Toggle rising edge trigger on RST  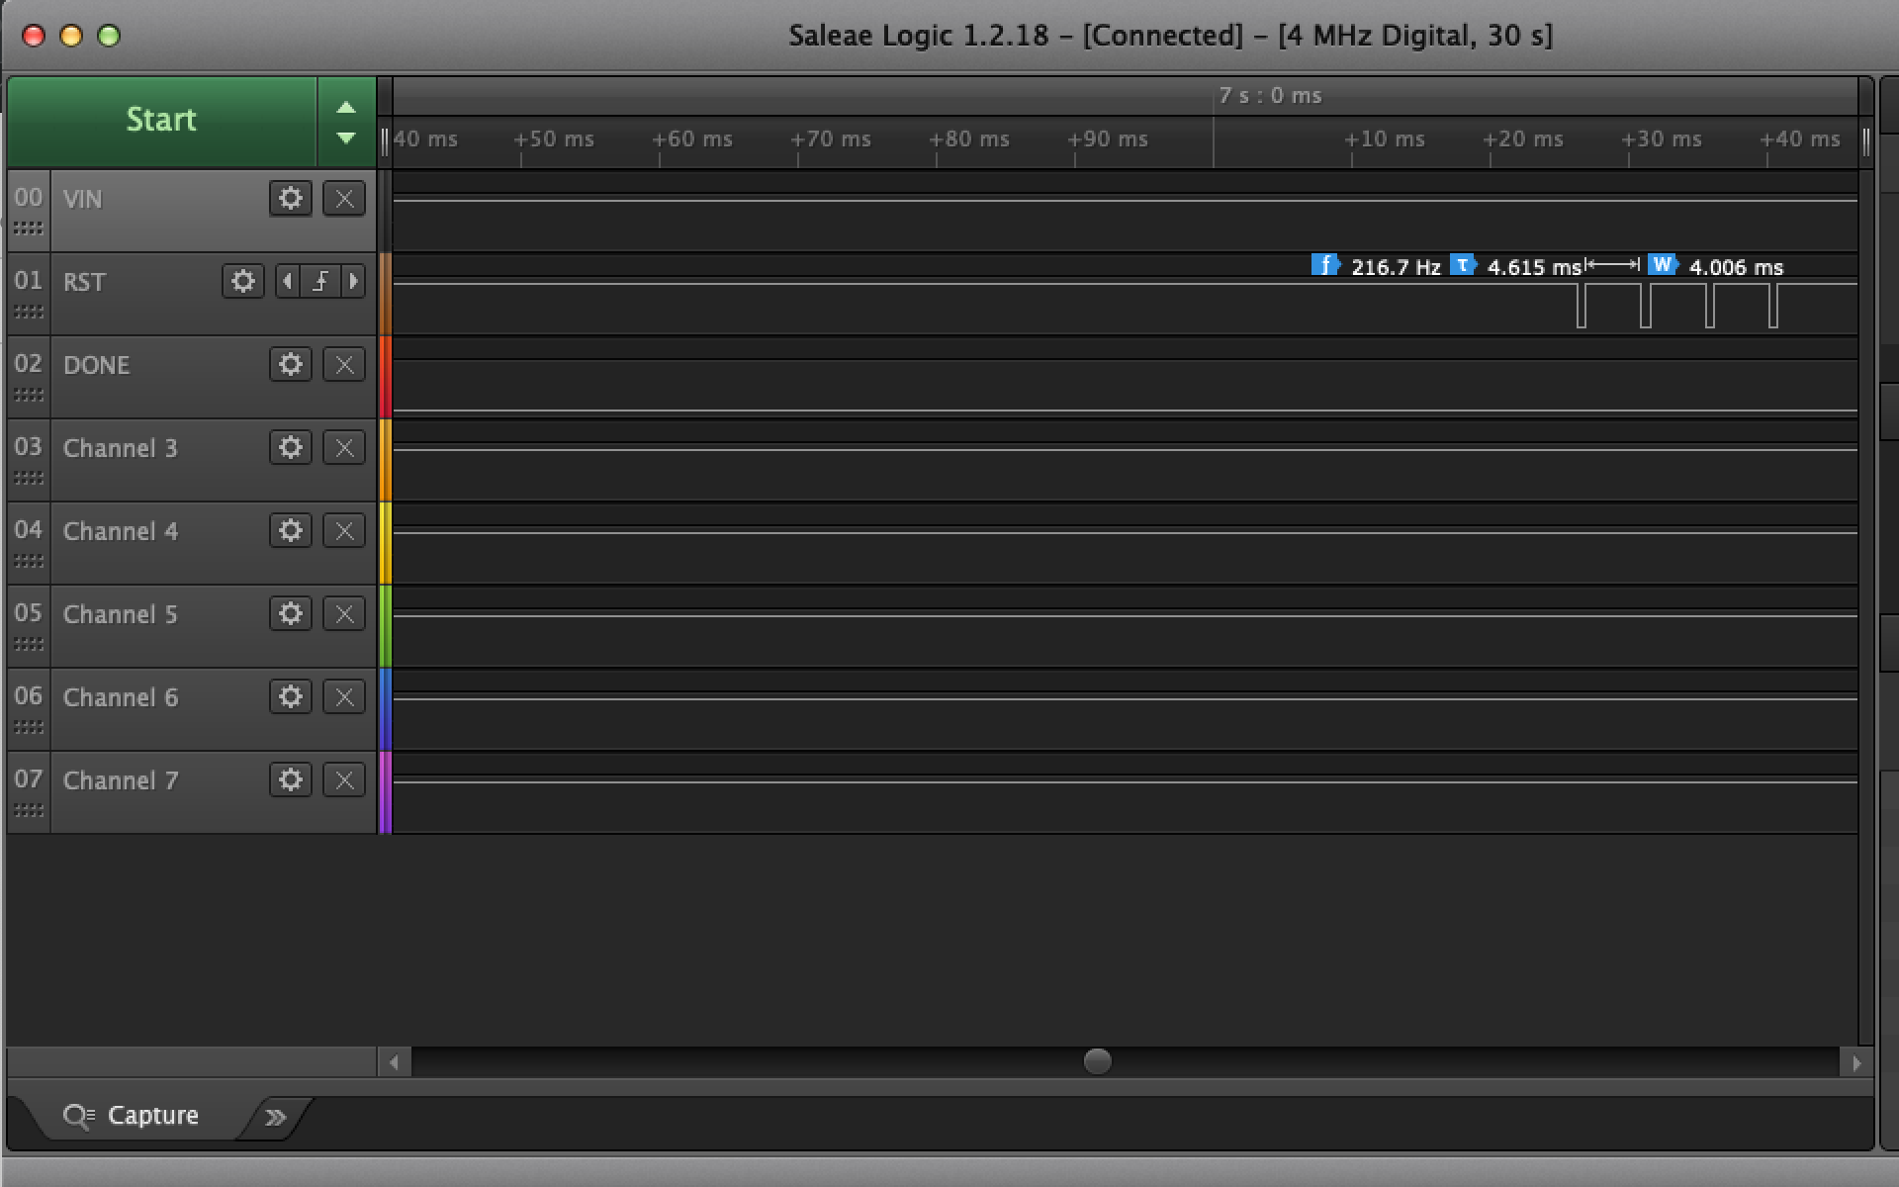coord(320,282)
